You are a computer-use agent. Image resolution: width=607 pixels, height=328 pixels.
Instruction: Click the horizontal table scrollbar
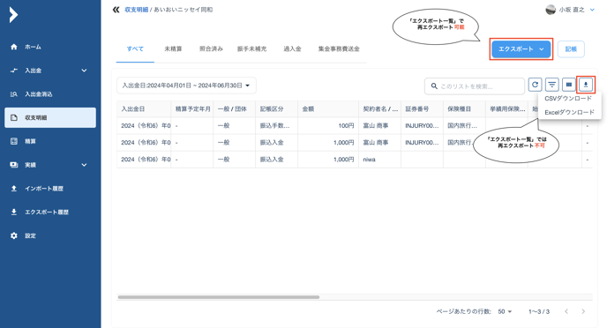point(219,297)
